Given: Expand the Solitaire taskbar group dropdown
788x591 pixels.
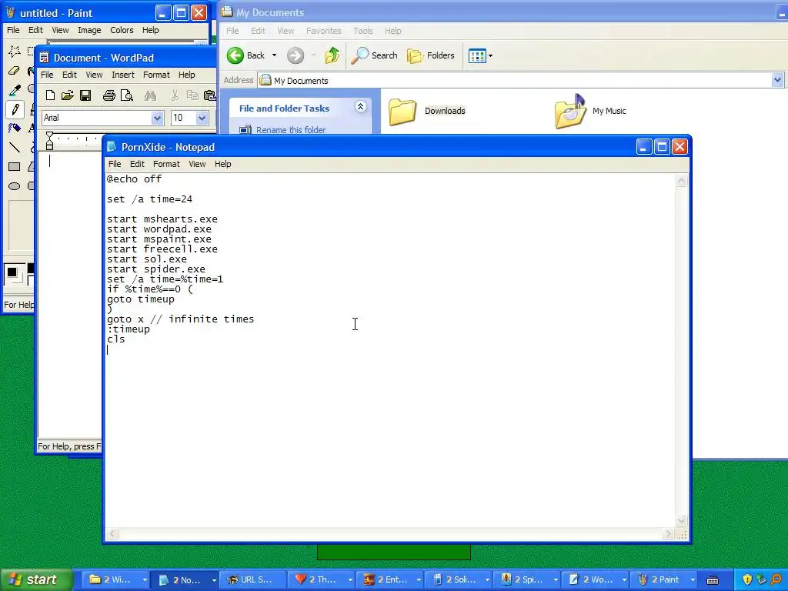Looking at the screenshot, I should [x=487, y=580].
